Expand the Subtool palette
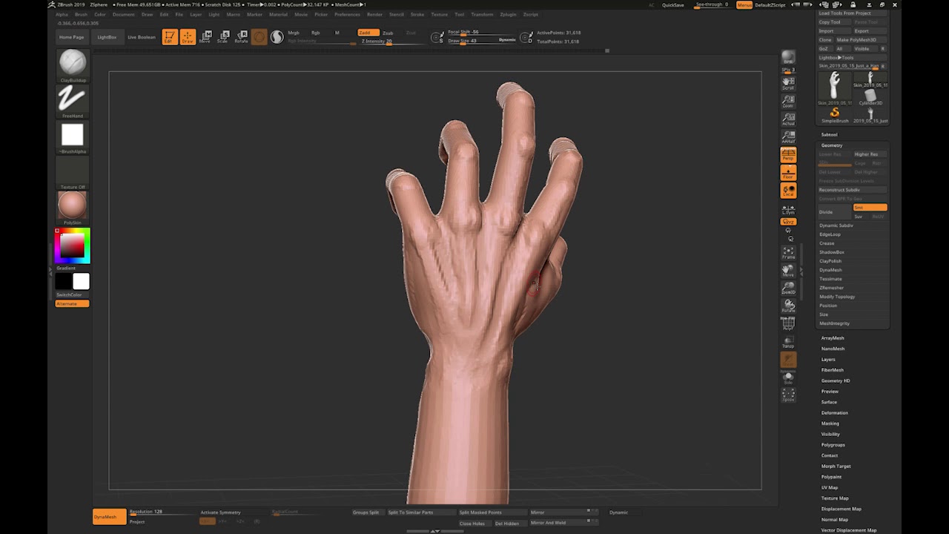 [x=829, y=134]
